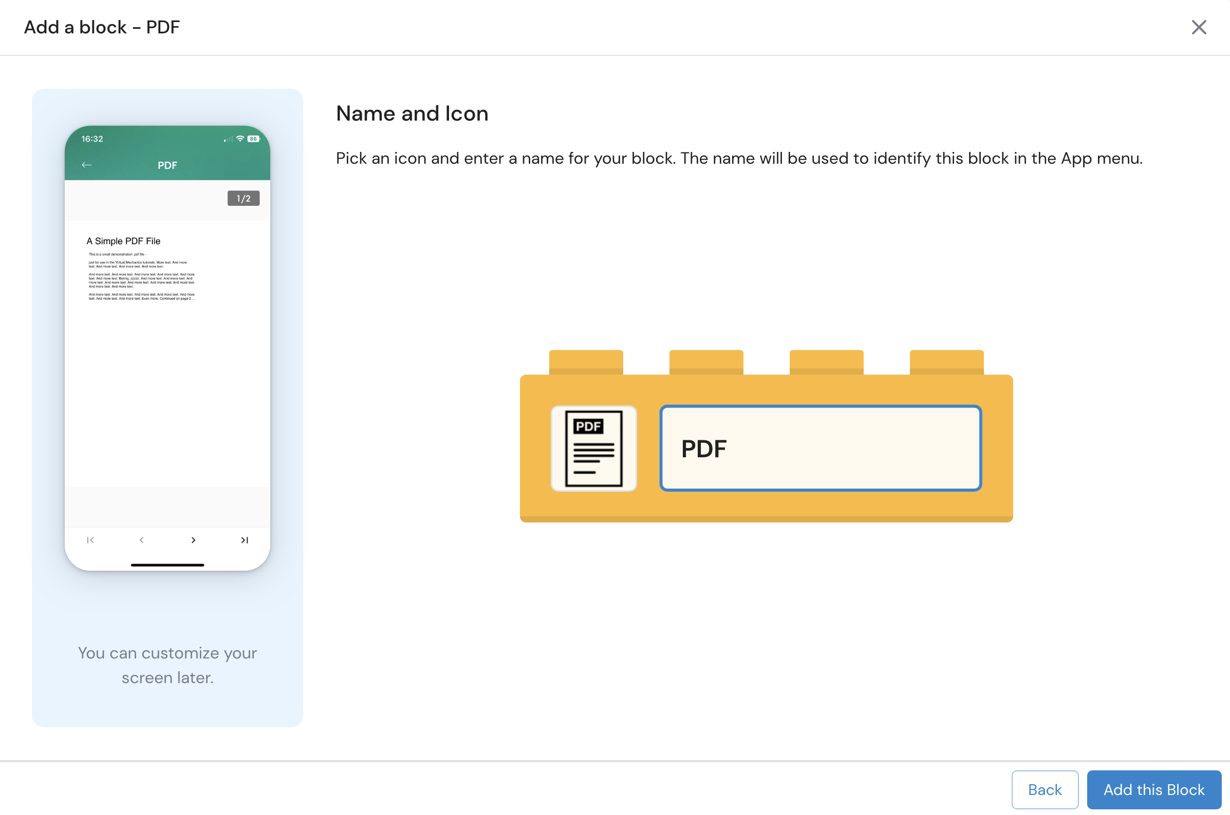Screen dimensions: 1230x815
Task: Close the Add a block dialog
Action: click(1198, 27)
